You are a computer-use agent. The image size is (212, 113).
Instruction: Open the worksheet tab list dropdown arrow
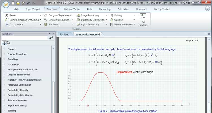(205, 34)
